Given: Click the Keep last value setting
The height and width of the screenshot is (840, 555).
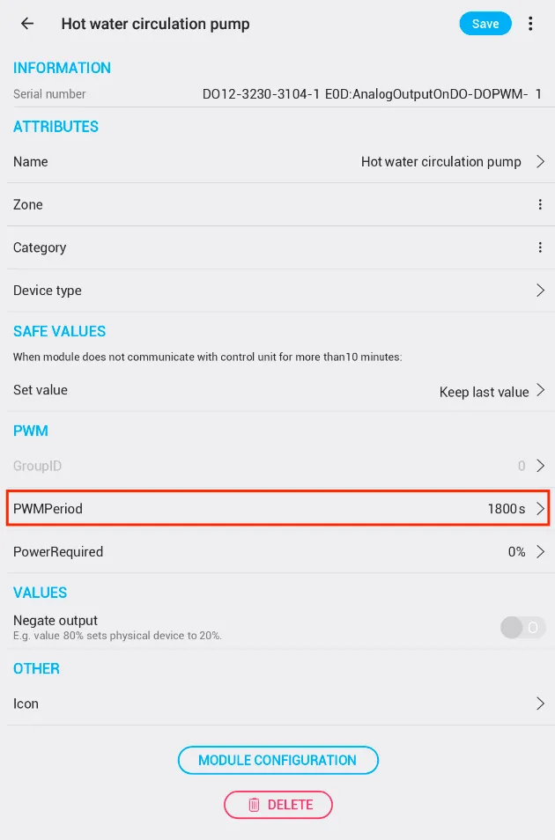Looking at the screenshot, I should (x=484, y=392).
